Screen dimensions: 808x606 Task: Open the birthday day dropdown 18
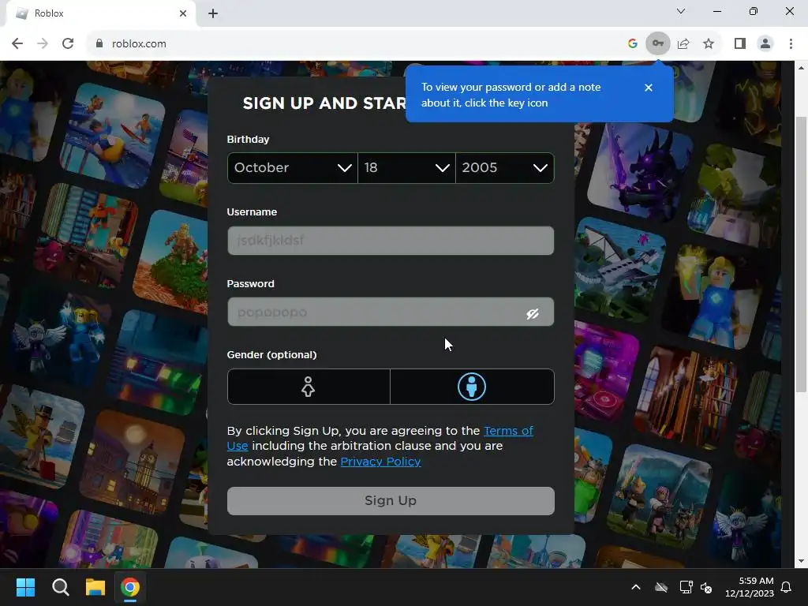406,168
